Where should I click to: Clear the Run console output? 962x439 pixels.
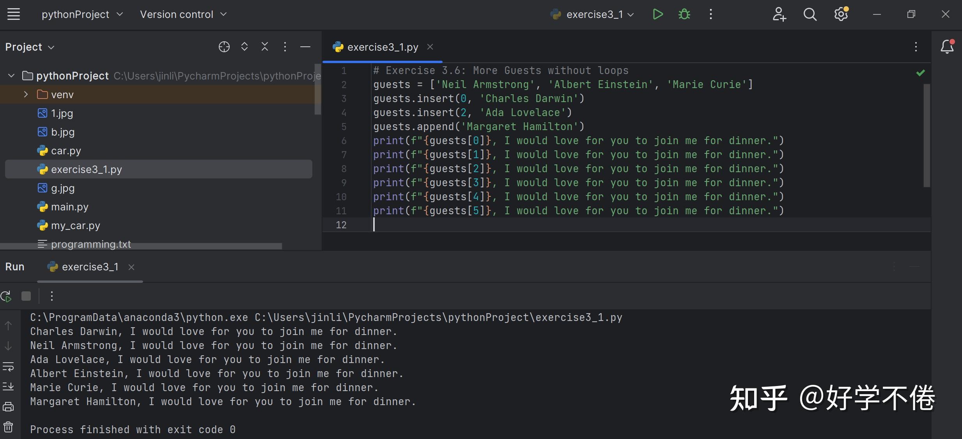9,427
